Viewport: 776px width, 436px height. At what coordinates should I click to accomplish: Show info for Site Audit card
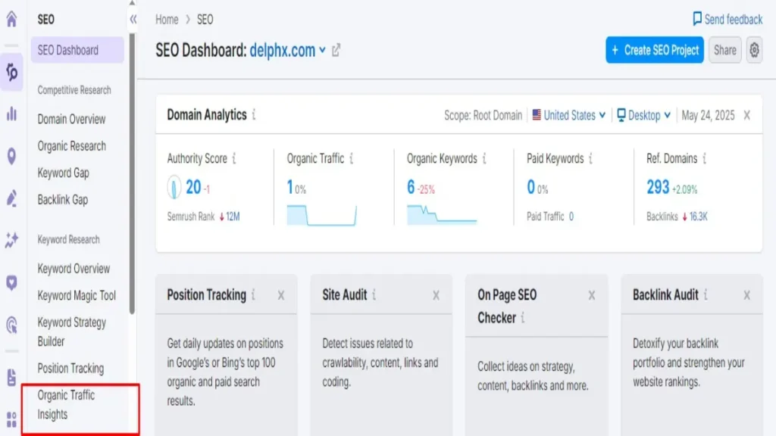coord(374,294)
